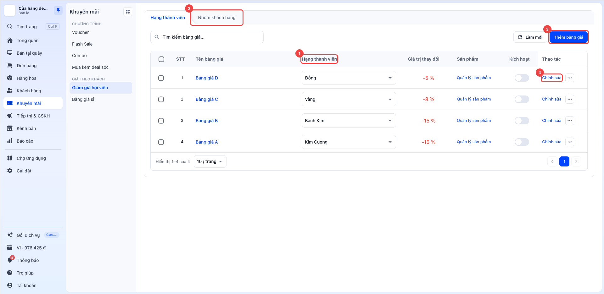Click the Làm mới refresh button

pyautogui.click(x=530, y=37)
